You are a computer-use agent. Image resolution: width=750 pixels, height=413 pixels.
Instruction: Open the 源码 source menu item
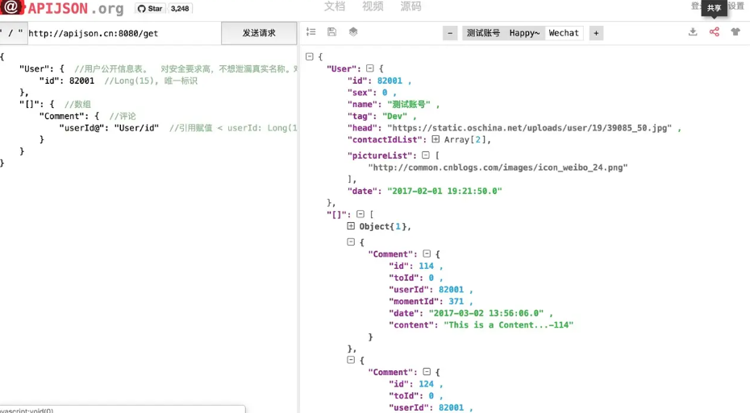click(x=410, y=6)
